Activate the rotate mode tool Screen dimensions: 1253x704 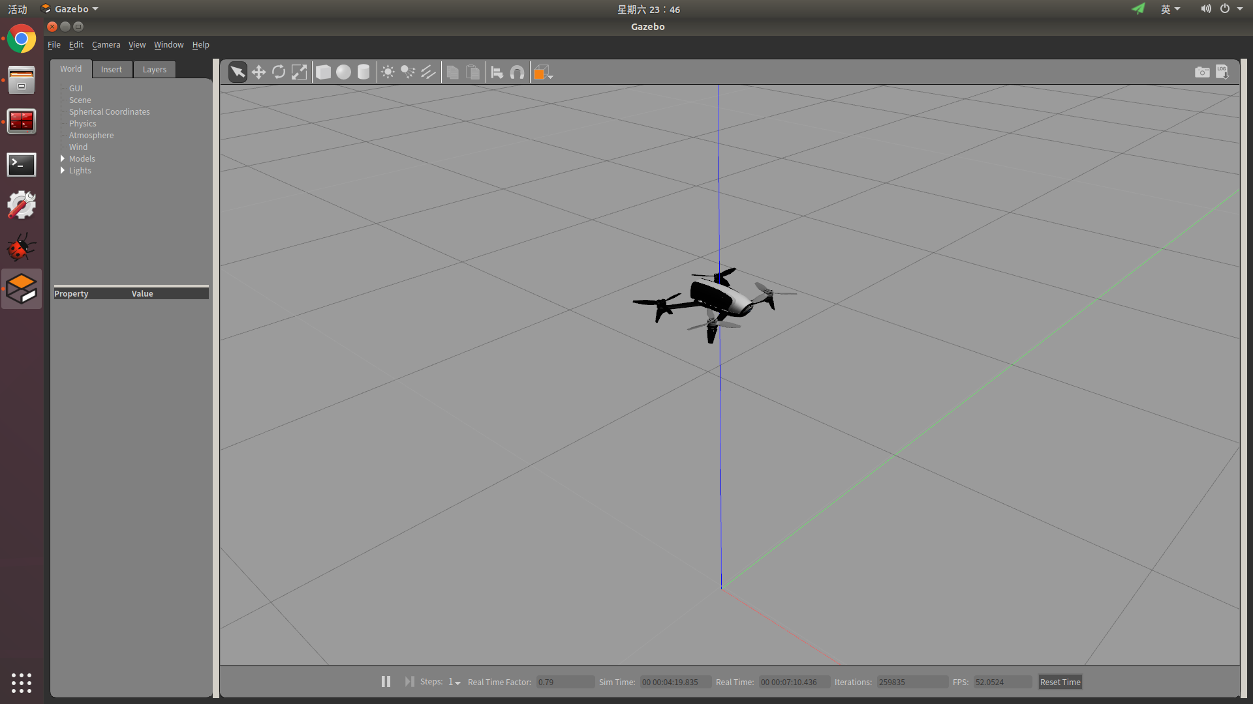279,72
